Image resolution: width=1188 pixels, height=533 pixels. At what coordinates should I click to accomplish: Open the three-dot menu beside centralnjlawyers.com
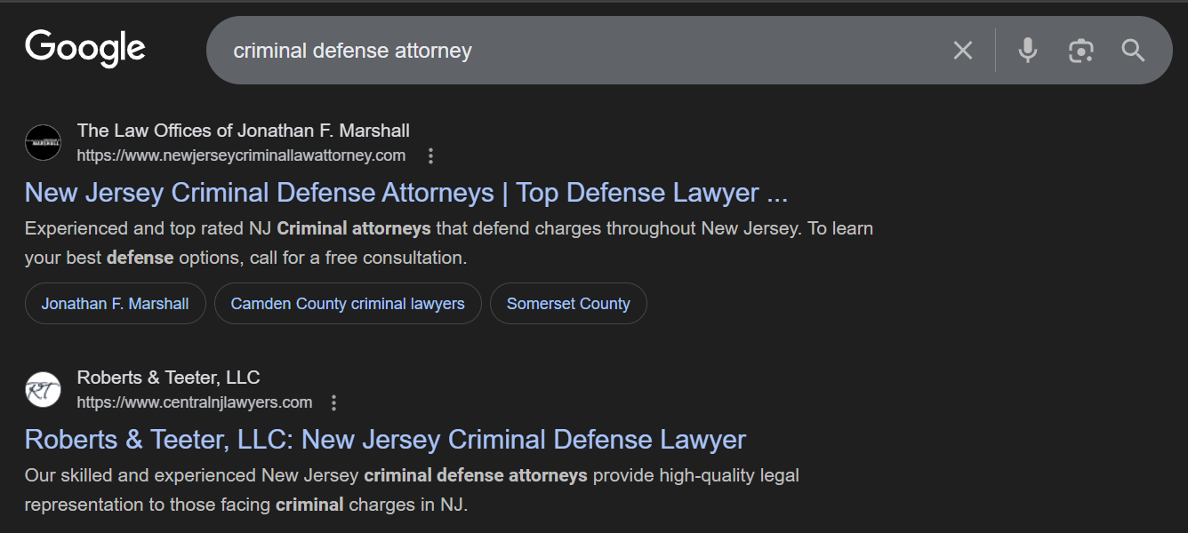tap(334, 403)
